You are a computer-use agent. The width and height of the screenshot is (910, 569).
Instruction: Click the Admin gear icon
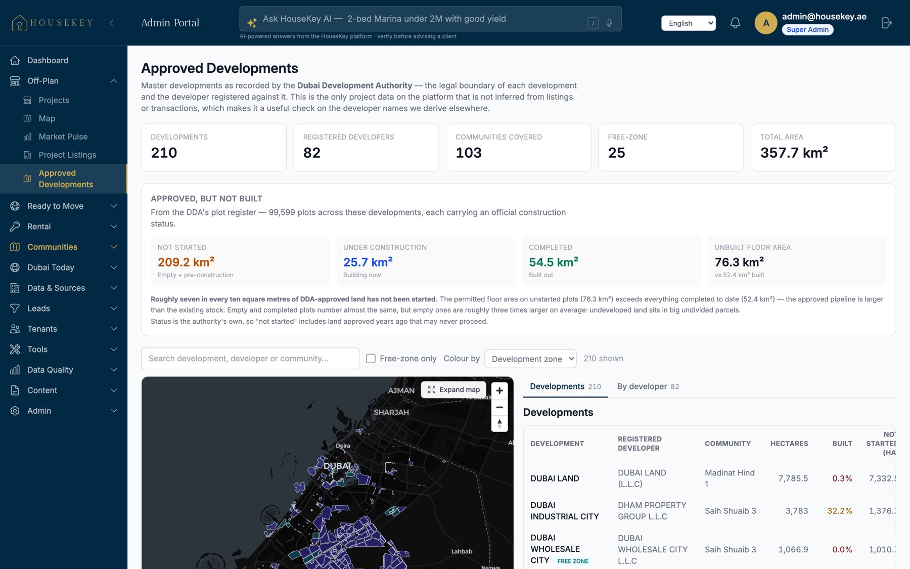tap(15, 411)
